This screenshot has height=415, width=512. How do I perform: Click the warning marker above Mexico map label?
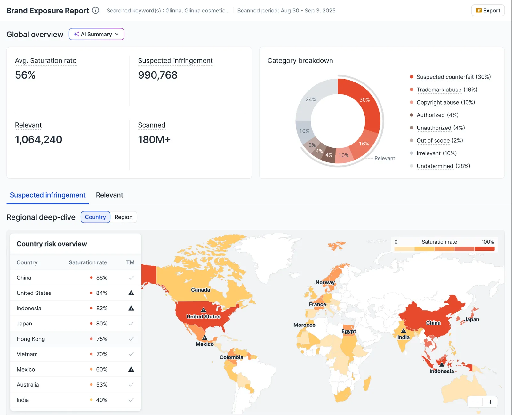[205, 338]
